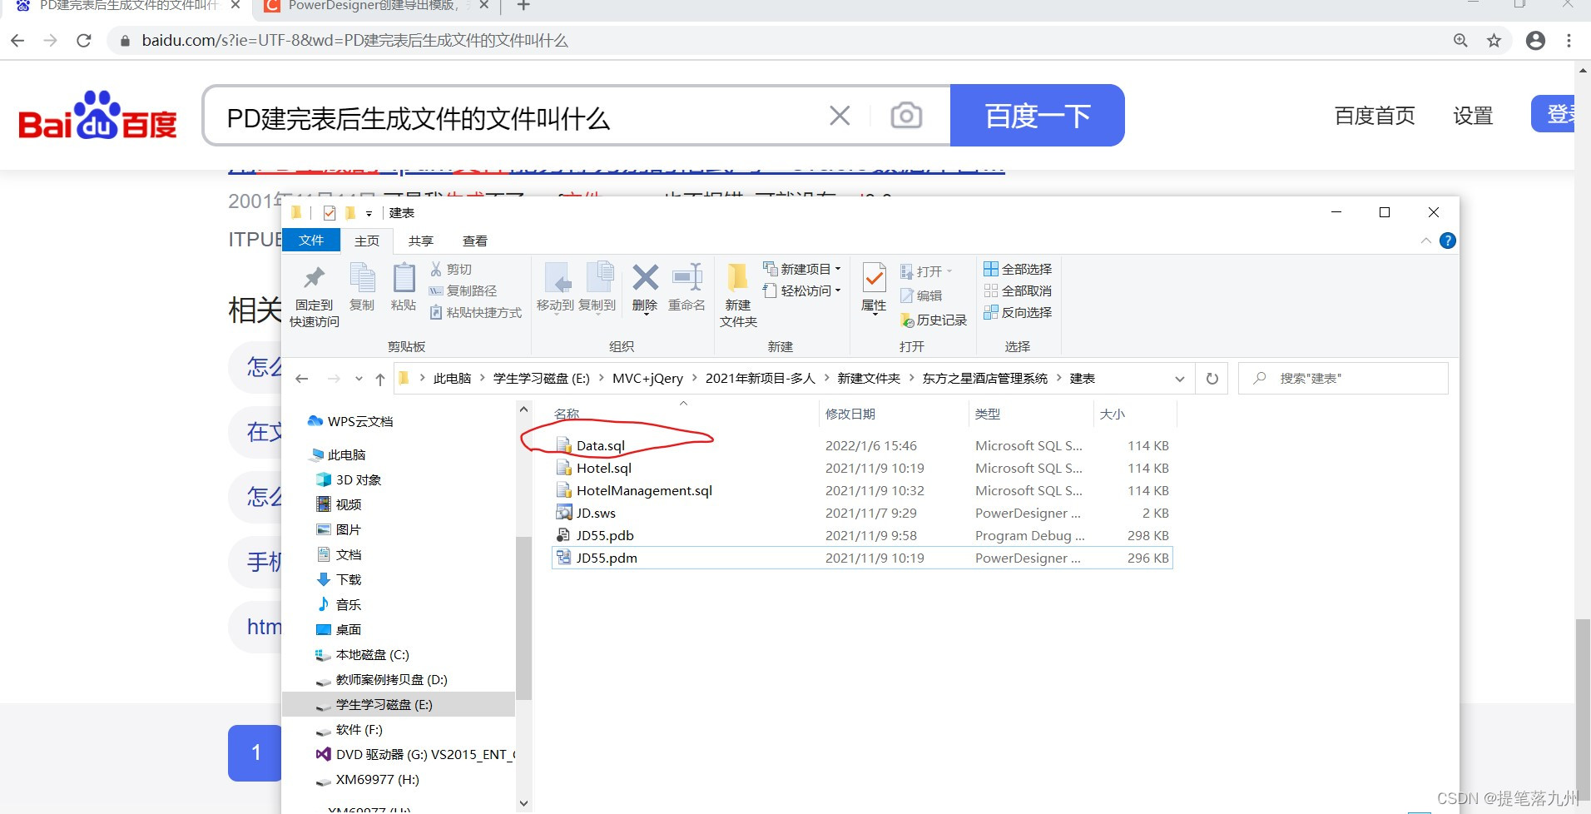The image size is (1591, 814).
Task: Select the Data.sql file
Action: (600, 446)
